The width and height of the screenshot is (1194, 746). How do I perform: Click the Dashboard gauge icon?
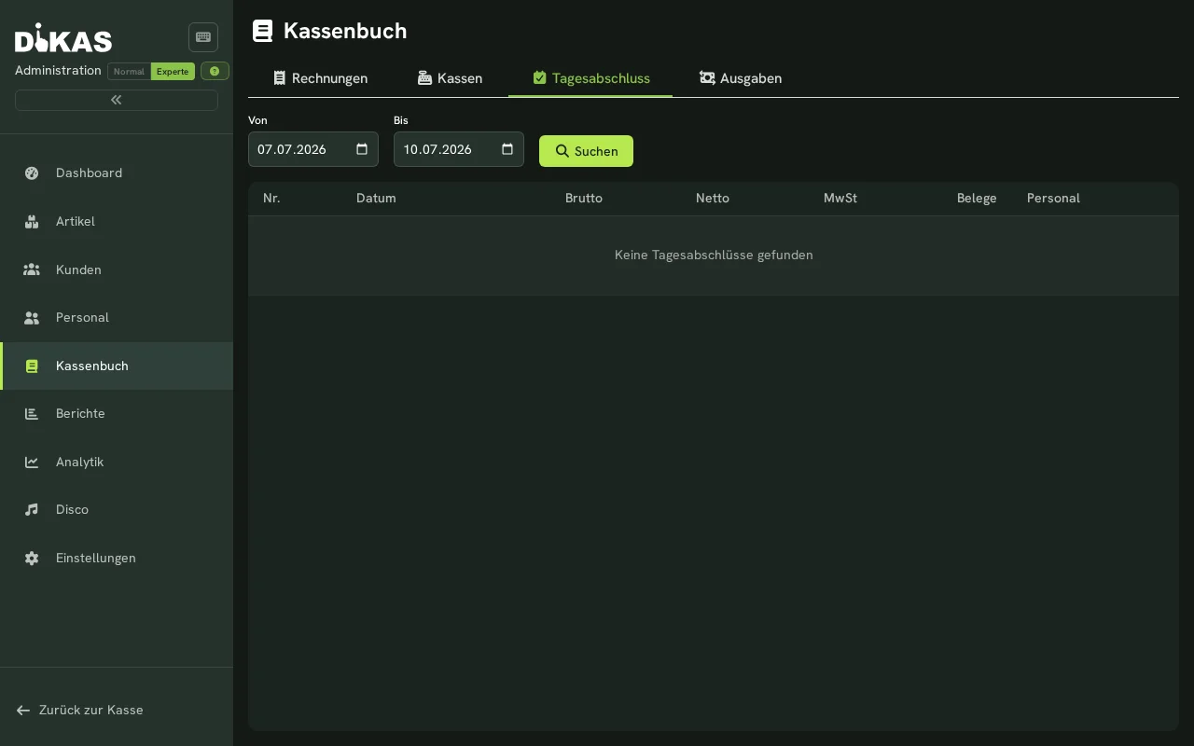32,173
